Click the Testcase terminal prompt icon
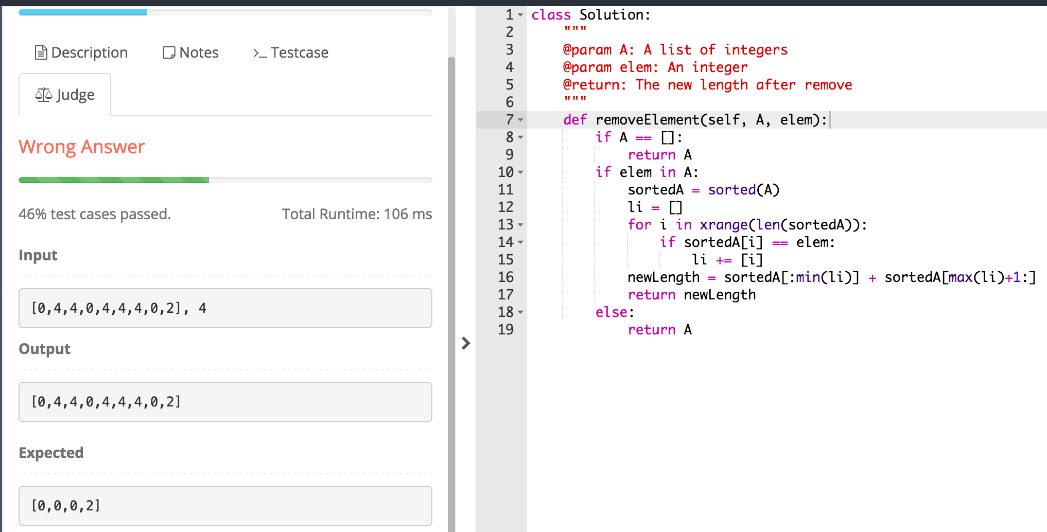1047x532 pixels. pos(260,53)
